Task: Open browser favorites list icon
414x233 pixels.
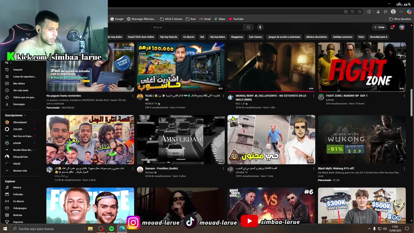Action: tap(385, 11)
